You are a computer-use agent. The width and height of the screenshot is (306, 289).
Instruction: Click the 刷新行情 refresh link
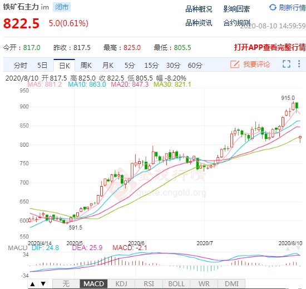click(292, 8)
